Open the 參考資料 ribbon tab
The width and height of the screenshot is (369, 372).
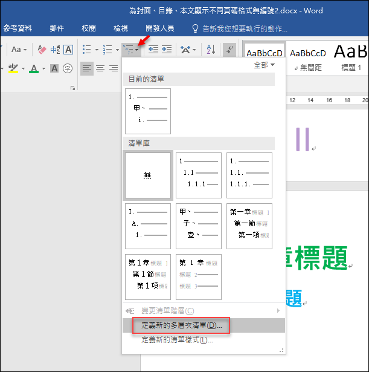click(18, 28)
